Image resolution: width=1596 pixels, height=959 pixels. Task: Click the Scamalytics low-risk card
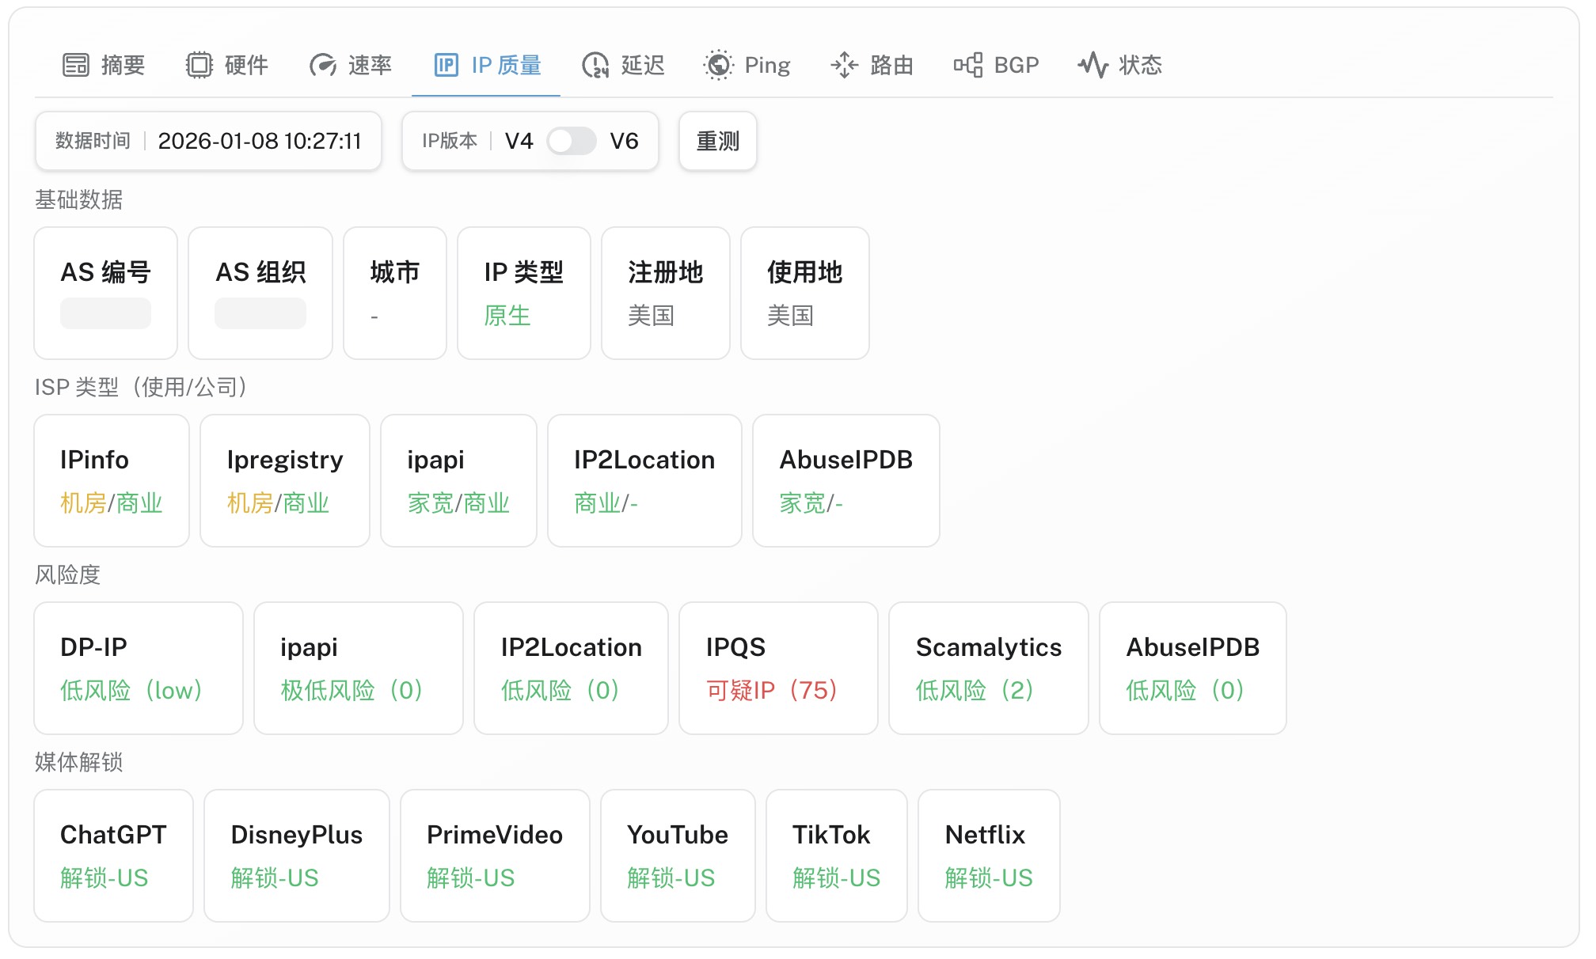click(x=988, y=668)
